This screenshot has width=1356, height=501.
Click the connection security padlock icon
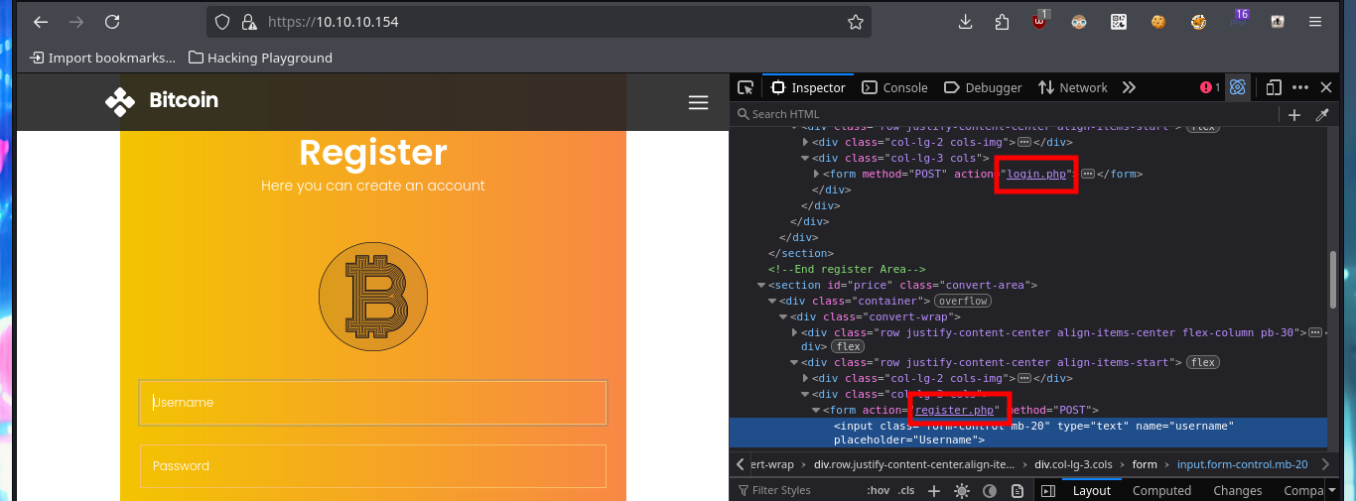click(248, 22)
